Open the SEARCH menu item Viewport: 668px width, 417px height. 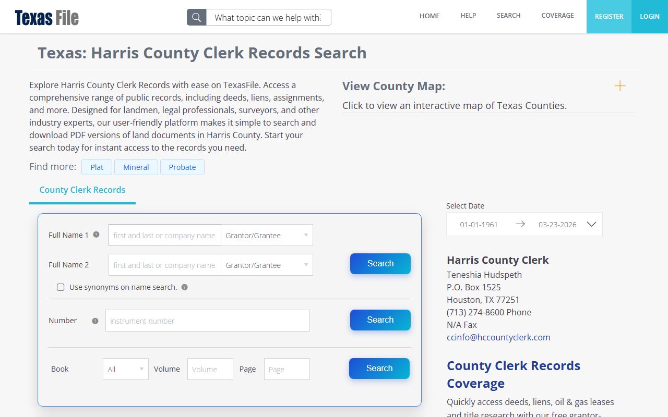[x=508, y=16]
